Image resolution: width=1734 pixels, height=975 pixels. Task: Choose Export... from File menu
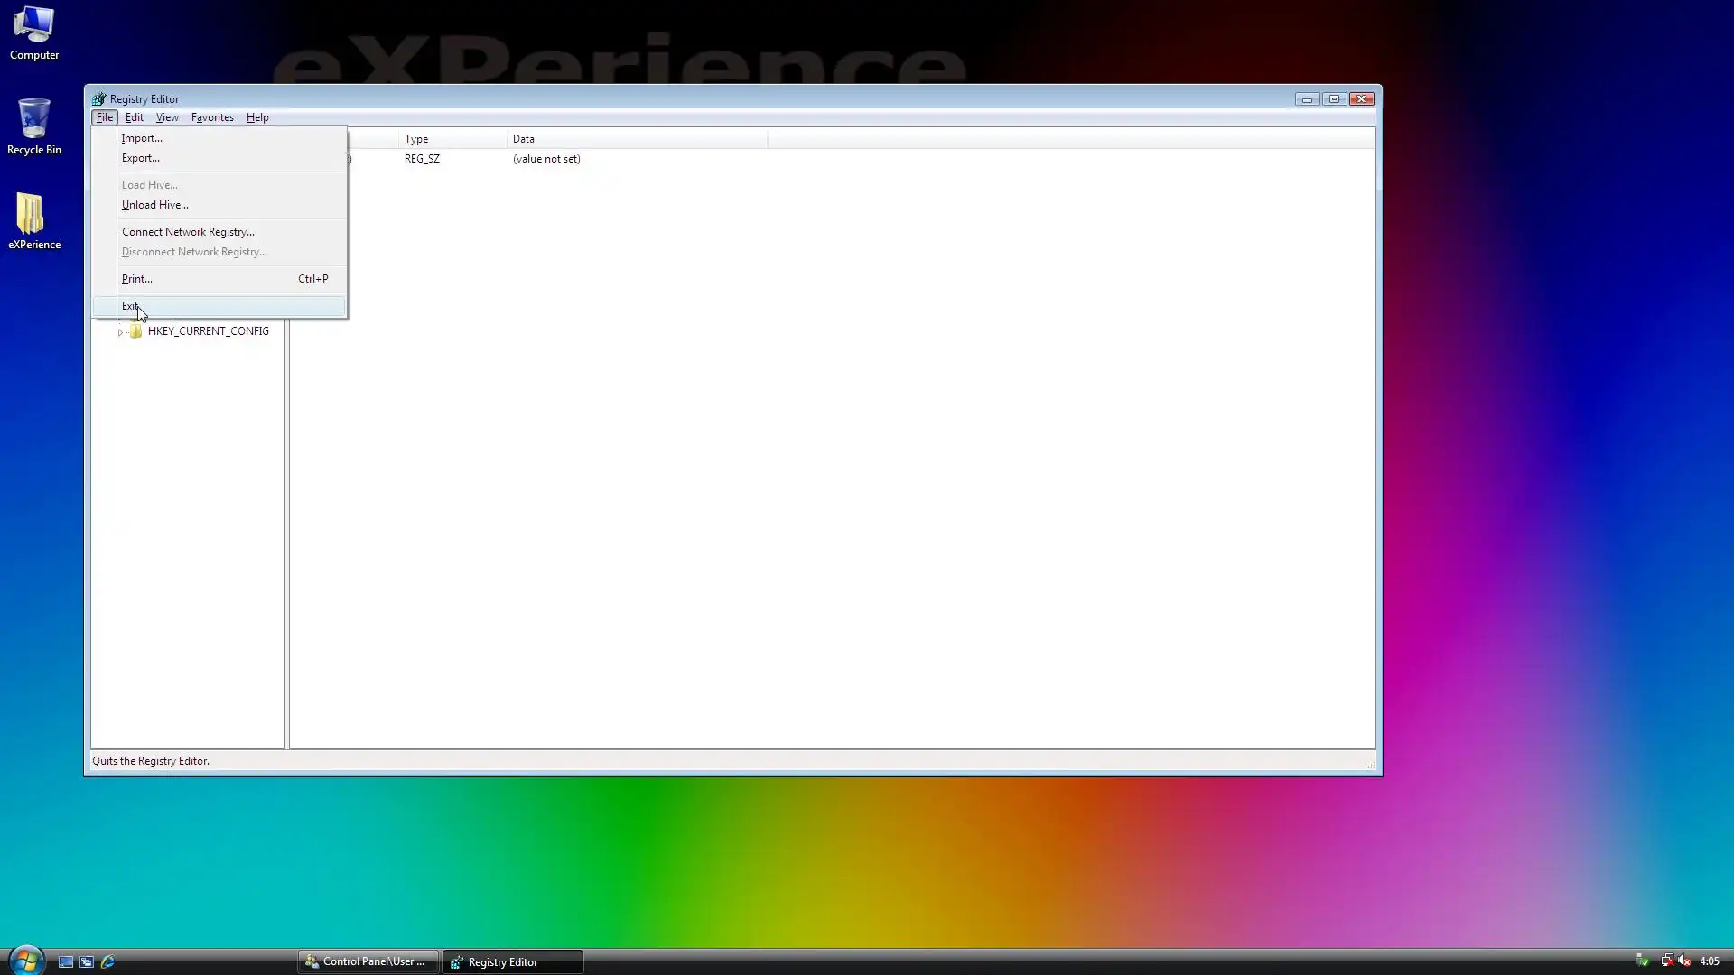[140, 158]
